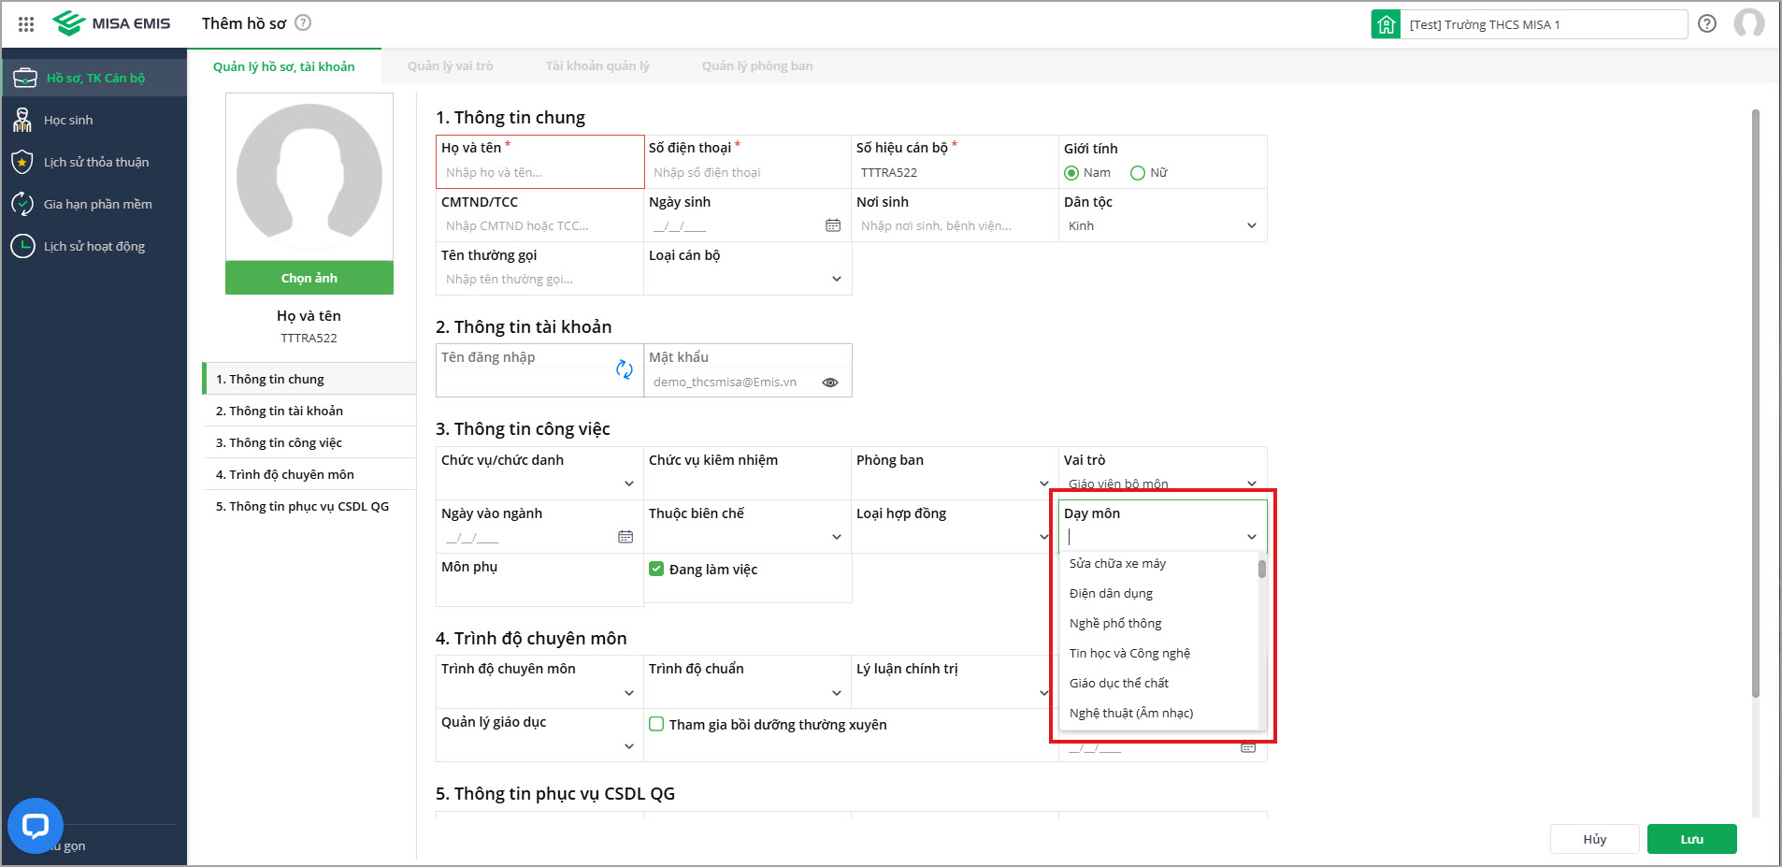Open the Chức vụ/chức danh dropdown
Viewport: 1782px width, 867px height.
[629, 484]
